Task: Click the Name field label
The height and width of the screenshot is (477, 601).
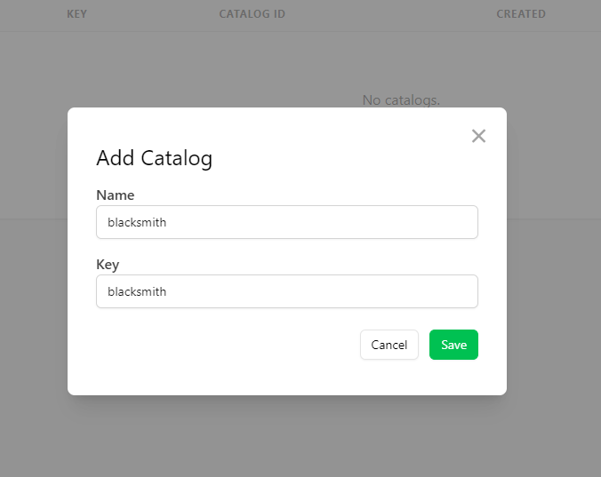Action: click(x=115, y=195)
